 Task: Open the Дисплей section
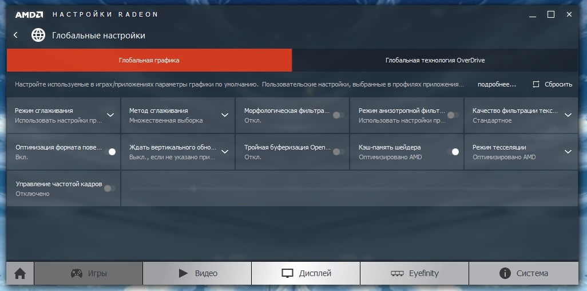coord(306,273)
